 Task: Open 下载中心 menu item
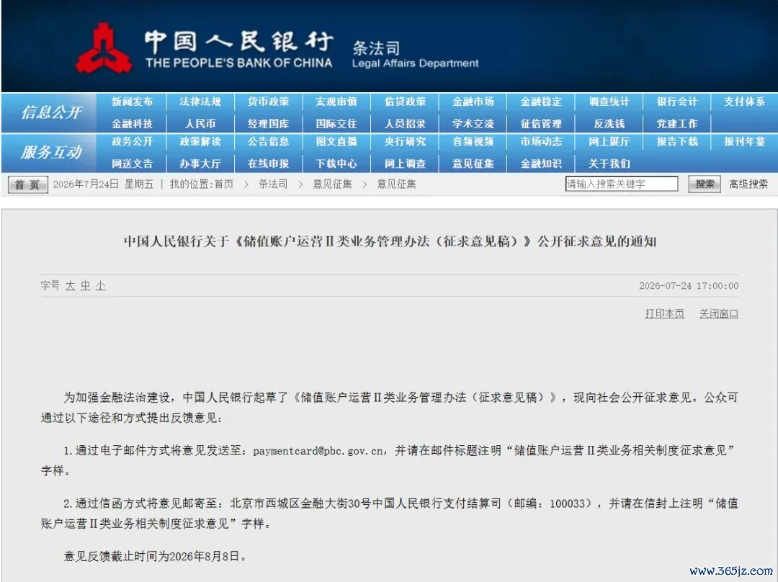point(336,164)
